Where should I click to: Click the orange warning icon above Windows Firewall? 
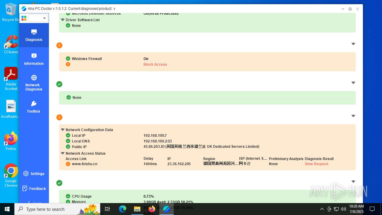(59, 45)
